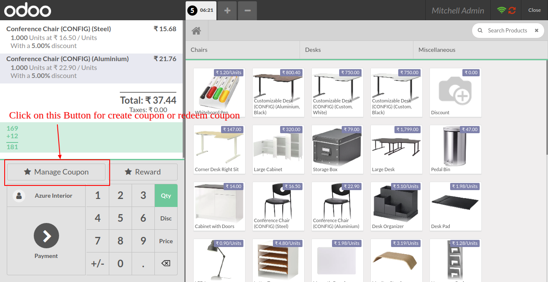548x282 pixels.
Task: Tap numpad digit 5
Action: (x=120, y=218)
